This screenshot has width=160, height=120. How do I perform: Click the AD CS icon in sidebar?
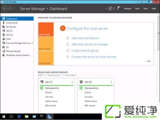(x=4, y=31)
